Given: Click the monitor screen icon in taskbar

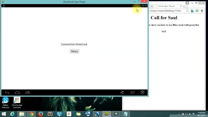Looking at the screenshot, I should [116, 114].
